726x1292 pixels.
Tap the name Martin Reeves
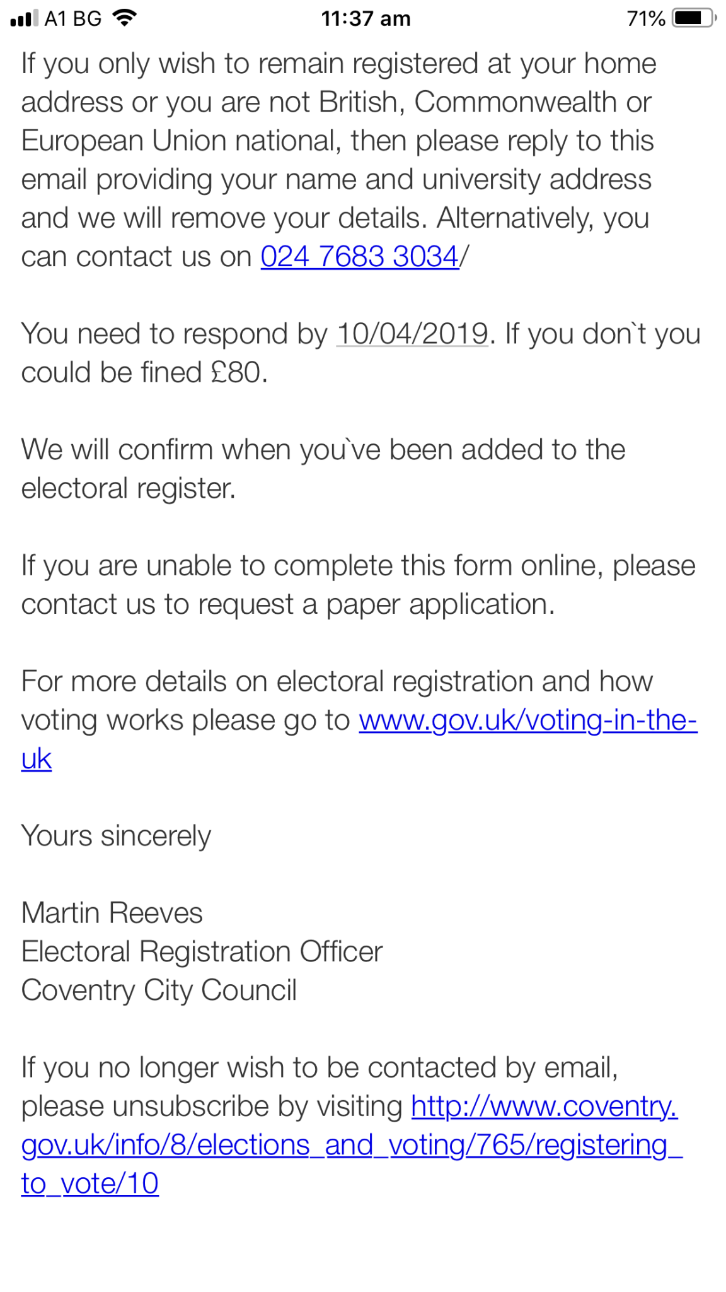[x=112, y=913]
